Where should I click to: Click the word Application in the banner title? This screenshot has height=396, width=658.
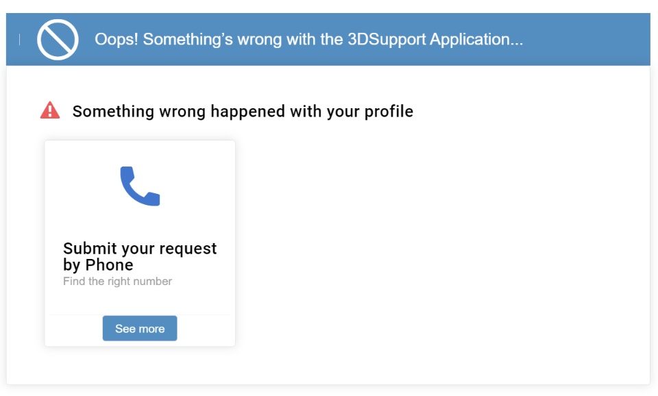[x=476, y=39]
